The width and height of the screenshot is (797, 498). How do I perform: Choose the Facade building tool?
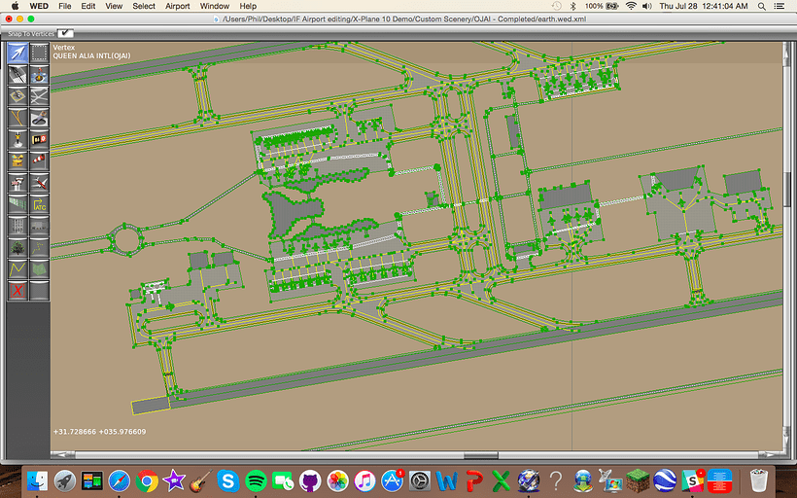[17, 227]
